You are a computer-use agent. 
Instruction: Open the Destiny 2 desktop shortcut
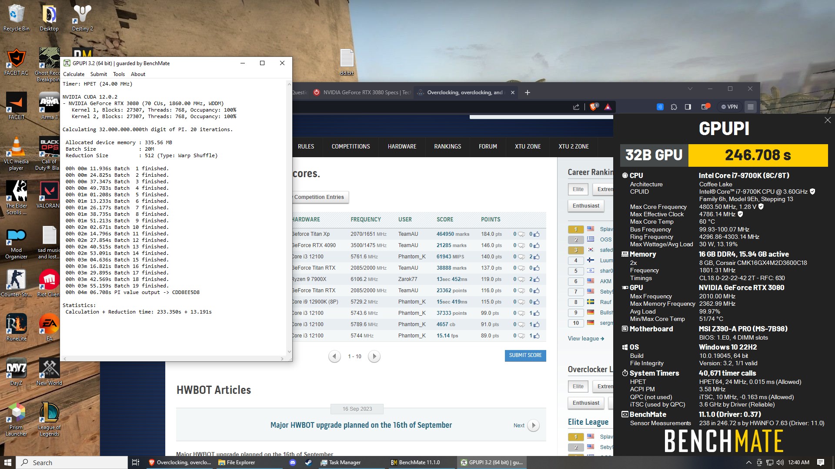tap(82, 18)
